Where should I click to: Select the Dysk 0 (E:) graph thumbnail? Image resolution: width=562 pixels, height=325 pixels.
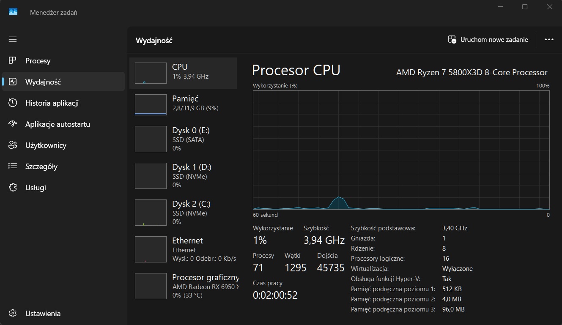151,139
